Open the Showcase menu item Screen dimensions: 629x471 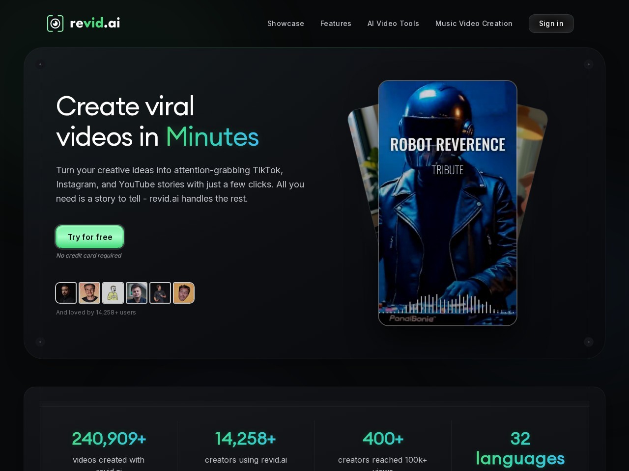286,24
